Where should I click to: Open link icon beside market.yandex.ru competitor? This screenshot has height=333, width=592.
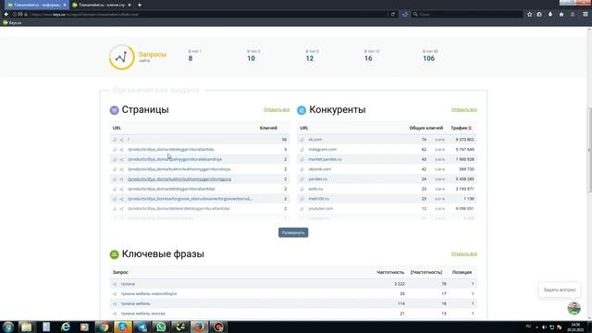point(302,159)
